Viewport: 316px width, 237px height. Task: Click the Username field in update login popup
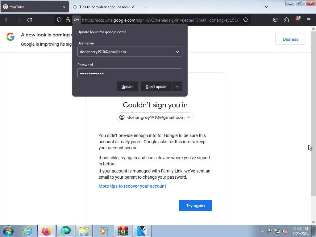(x=130, y=52)
